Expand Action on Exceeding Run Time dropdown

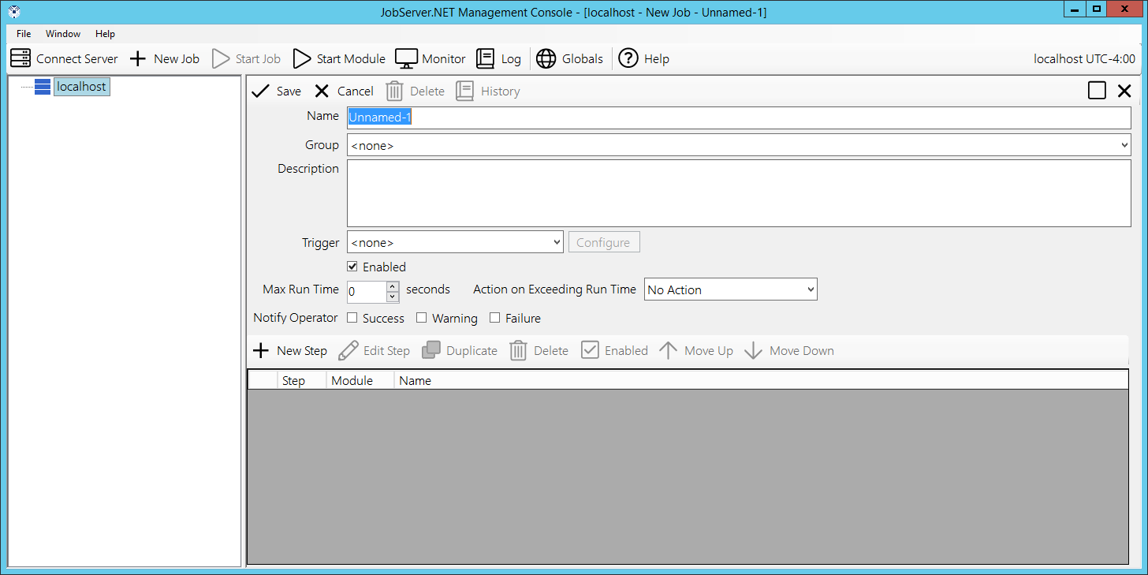click(x=810, y=289)
